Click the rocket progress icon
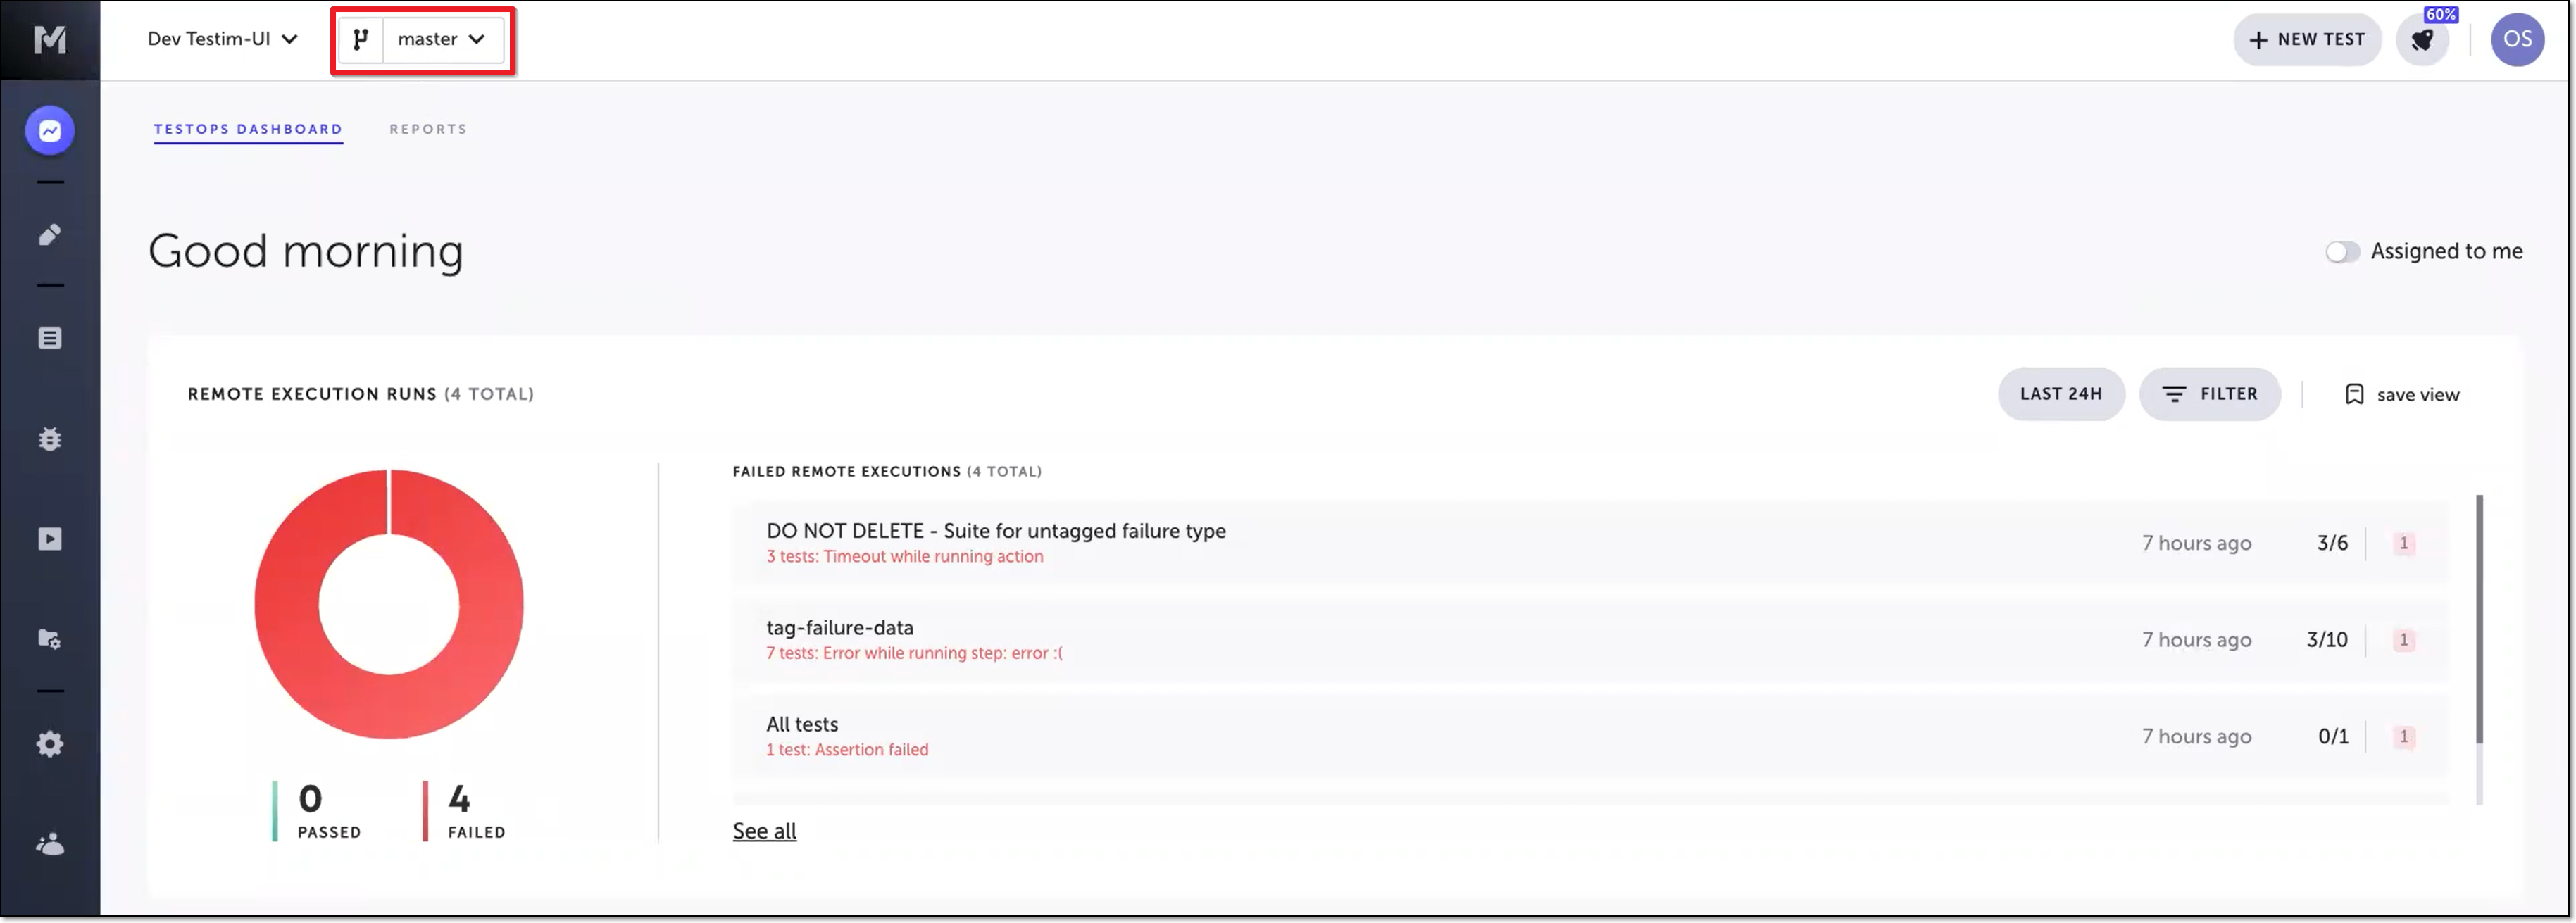 point(2421,40)
